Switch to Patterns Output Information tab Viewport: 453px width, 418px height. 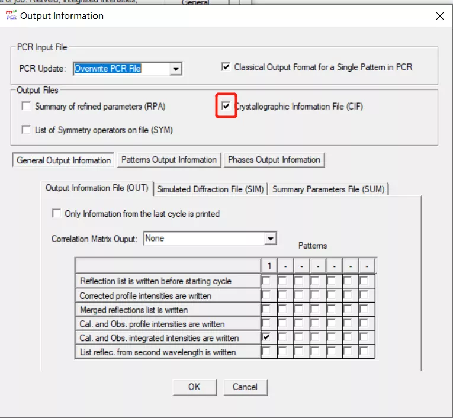tap(169, 160)
